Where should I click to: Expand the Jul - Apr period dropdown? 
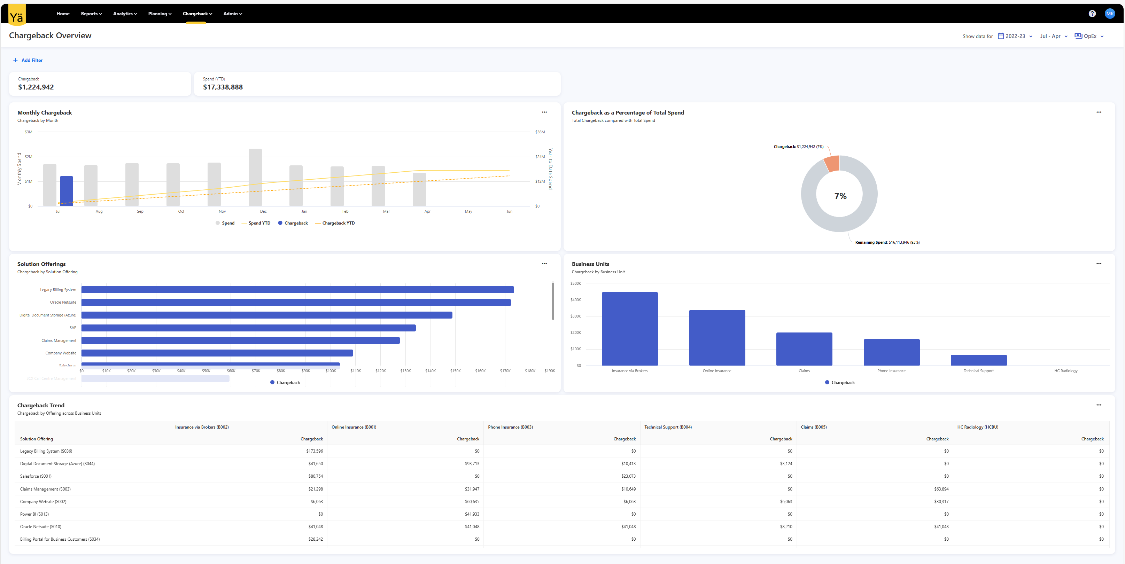point(1053,36)
